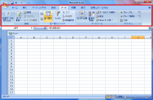Expand the グループ化 dropdown arrow
The width and height of the screenshot is (153, 100).
(134, 12)
